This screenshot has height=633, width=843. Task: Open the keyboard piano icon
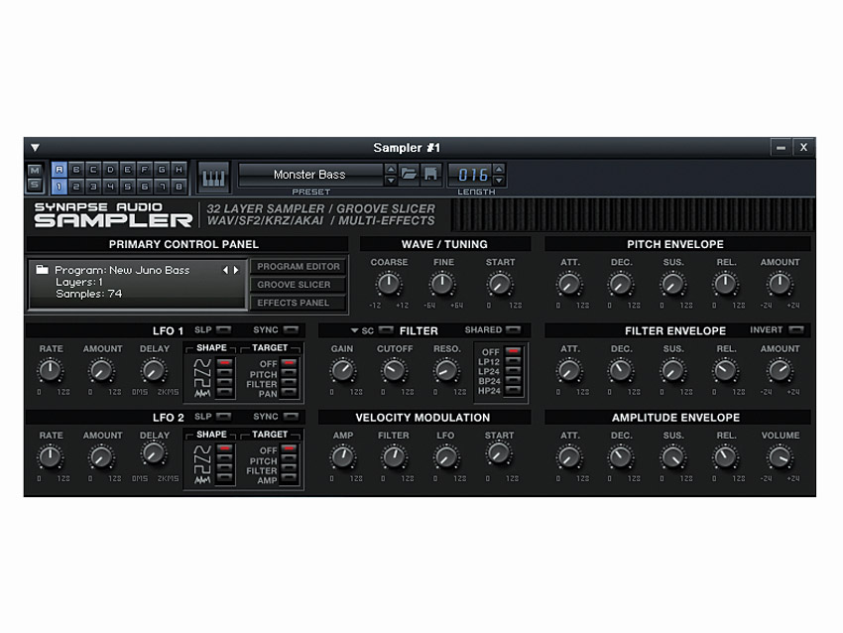click(x=213, y=177)
